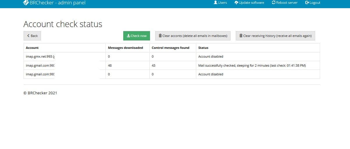Viewport: 350px width, 149px height.
Task: Click the Reboot server refresh icon
Action: click(x=274, y=2)
